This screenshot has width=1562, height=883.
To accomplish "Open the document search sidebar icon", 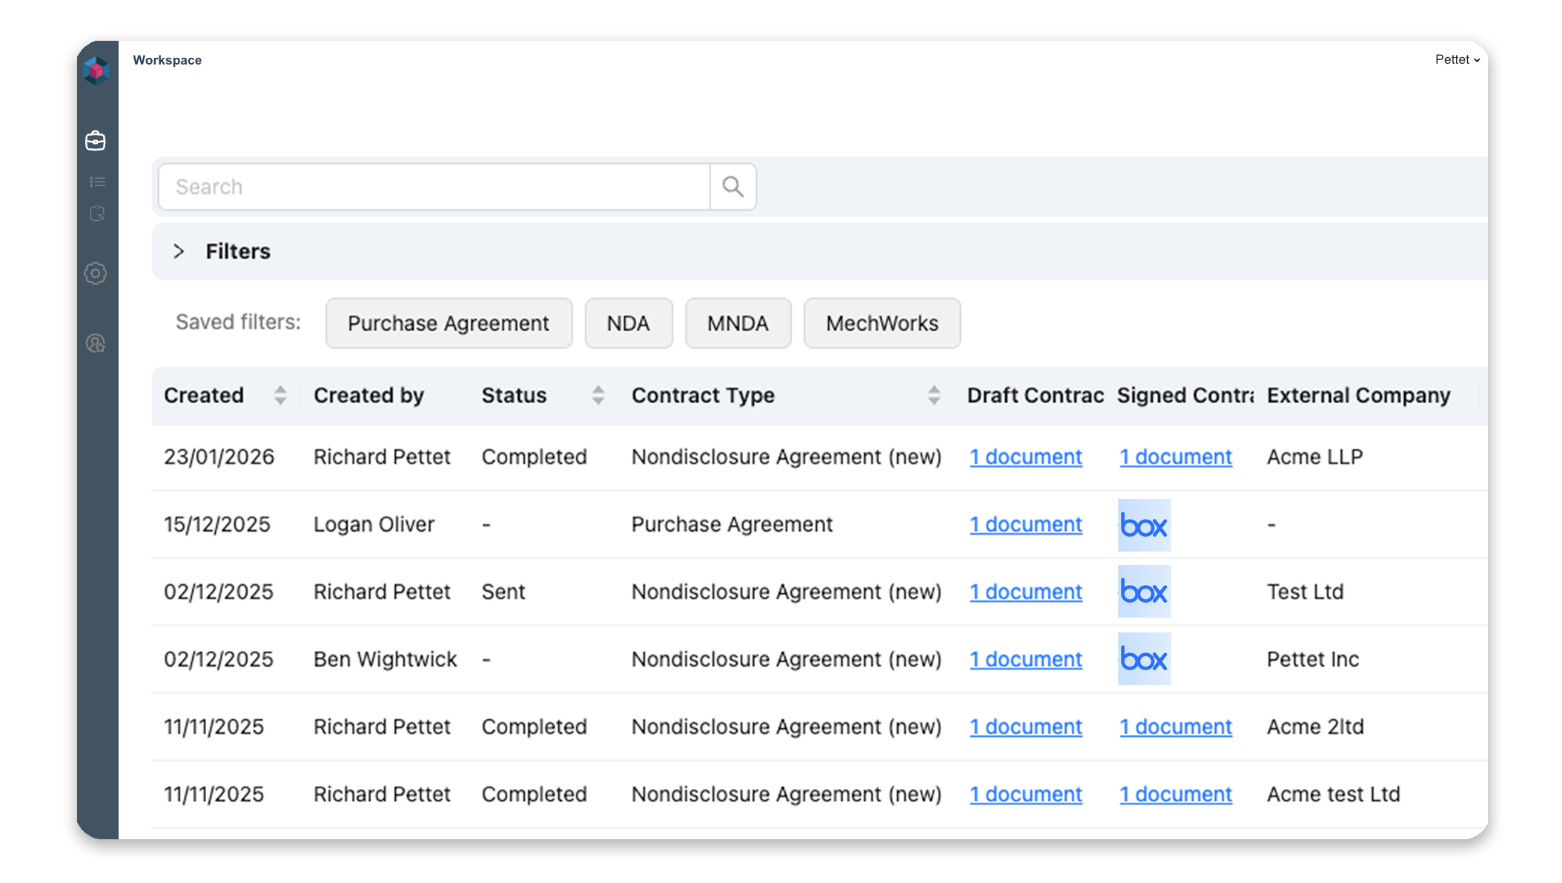I will pos(97,214).
